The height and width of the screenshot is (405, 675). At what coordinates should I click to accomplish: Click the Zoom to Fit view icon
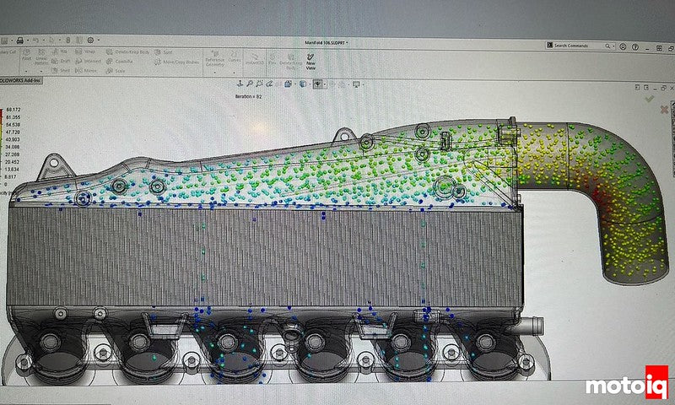[240, 84]
